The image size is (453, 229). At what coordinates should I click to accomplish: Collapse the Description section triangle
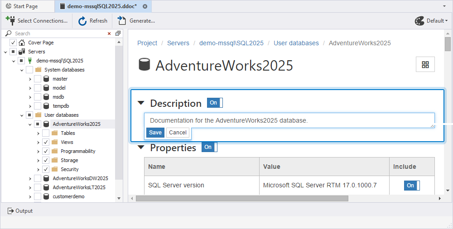[x=141, y=103]
